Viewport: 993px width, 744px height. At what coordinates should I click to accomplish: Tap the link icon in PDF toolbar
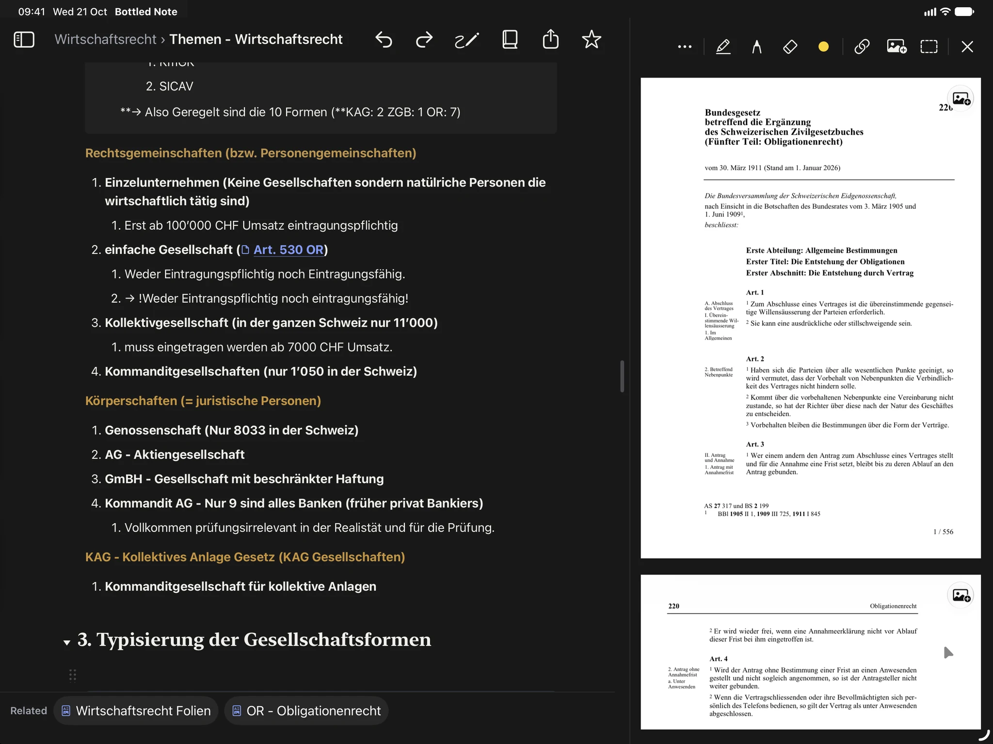pyautogui.click(x=862, y=46)
